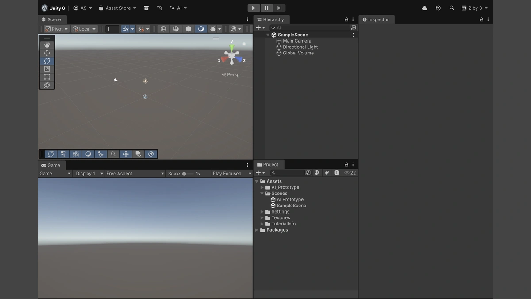Open the 2 by 3 layout dropdown

(474, 8)
